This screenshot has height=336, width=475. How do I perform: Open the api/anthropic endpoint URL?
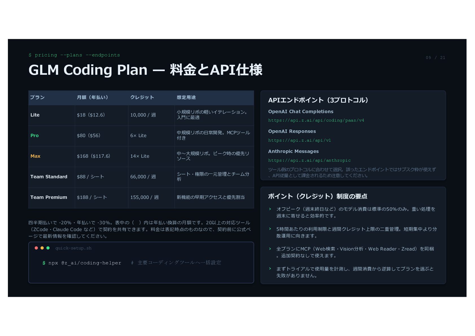coord(309,160)
